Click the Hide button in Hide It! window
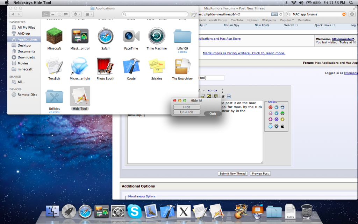The width and height of the screenshot is (358, 224). (187, 107)
